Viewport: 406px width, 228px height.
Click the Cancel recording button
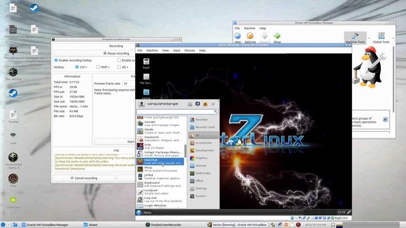[84, 178]
